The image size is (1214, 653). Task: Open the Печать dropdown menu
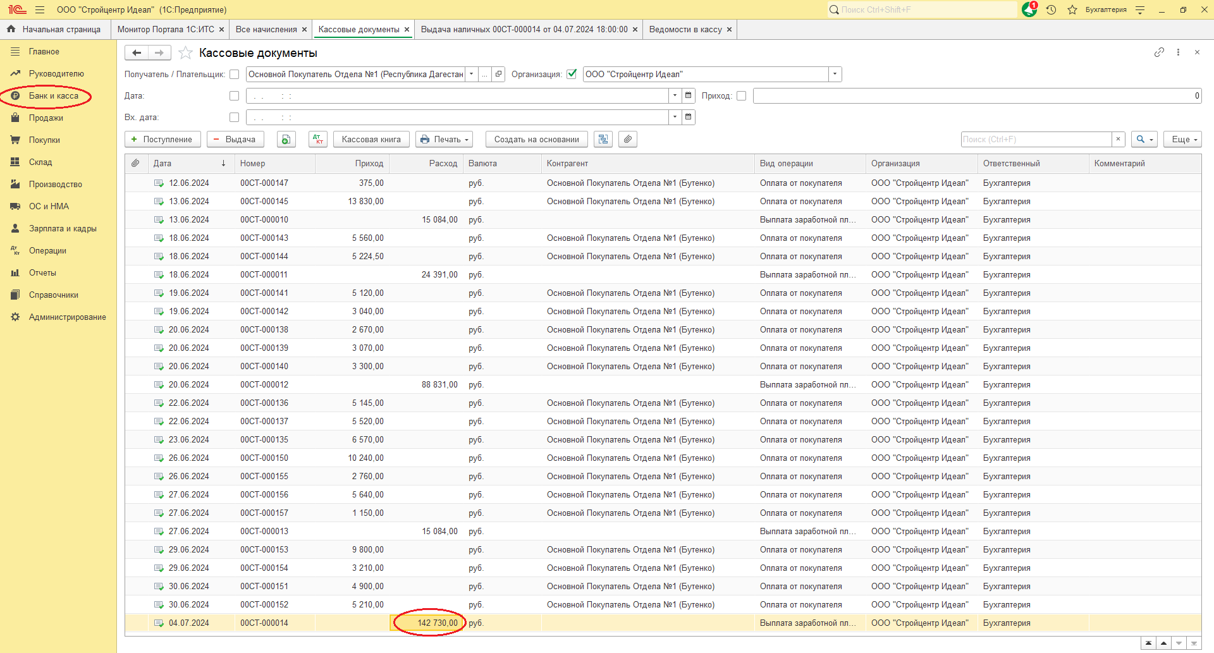[x=446, y=140]
